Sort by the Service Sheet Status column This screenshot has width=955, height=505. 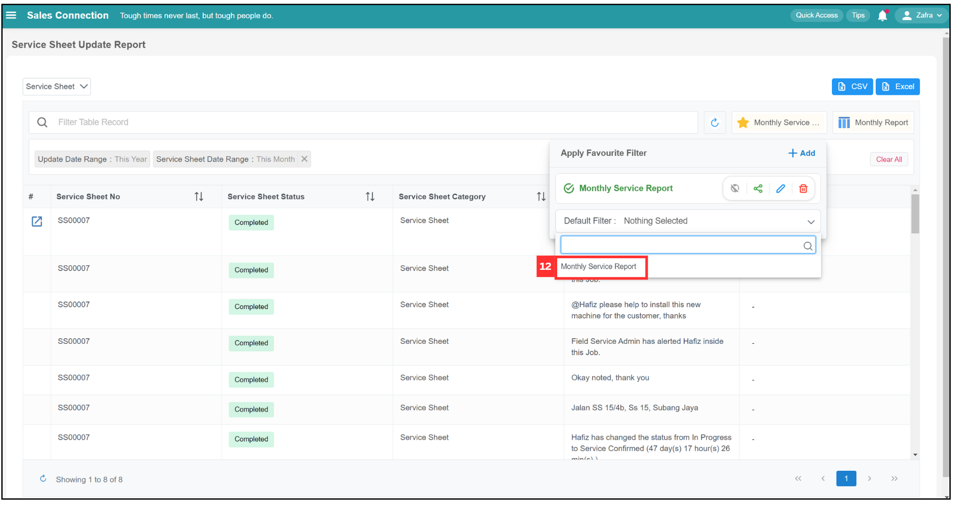pos(370,196)
